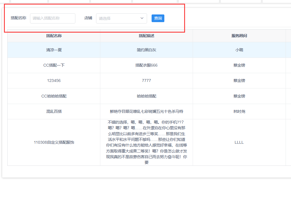Click the description starting with 鲜艳夺目
Screen dimensions: 291x197
click(x=146, y=111)
